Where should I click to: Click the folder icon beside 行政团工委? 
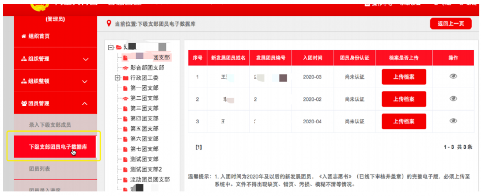tap(125, 78)
